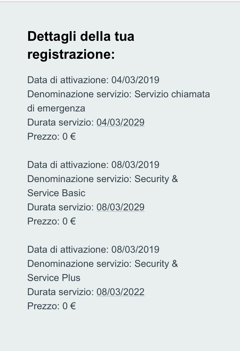Click 'Servizio chiamata di emergenza' service name
Image resolution: width=240 pixels, height=351 pixels.
click(x=172, y=94)
